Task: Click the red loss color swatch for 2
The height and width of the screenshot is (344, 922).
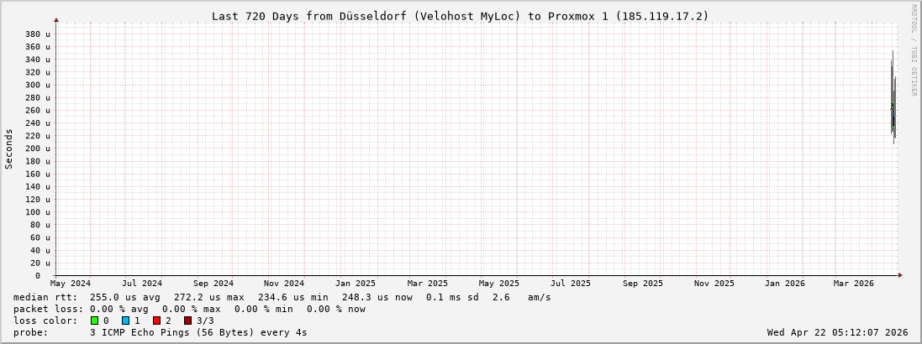Action: pos(156,321)
